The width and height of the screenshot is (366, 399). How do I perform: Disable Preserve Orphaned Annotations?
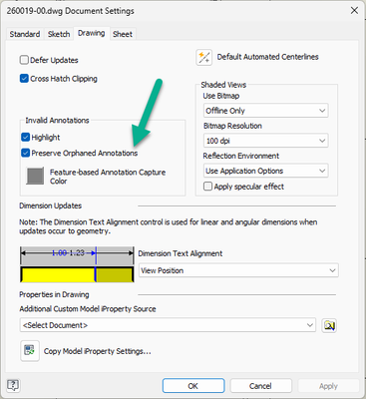coord(26,153)
